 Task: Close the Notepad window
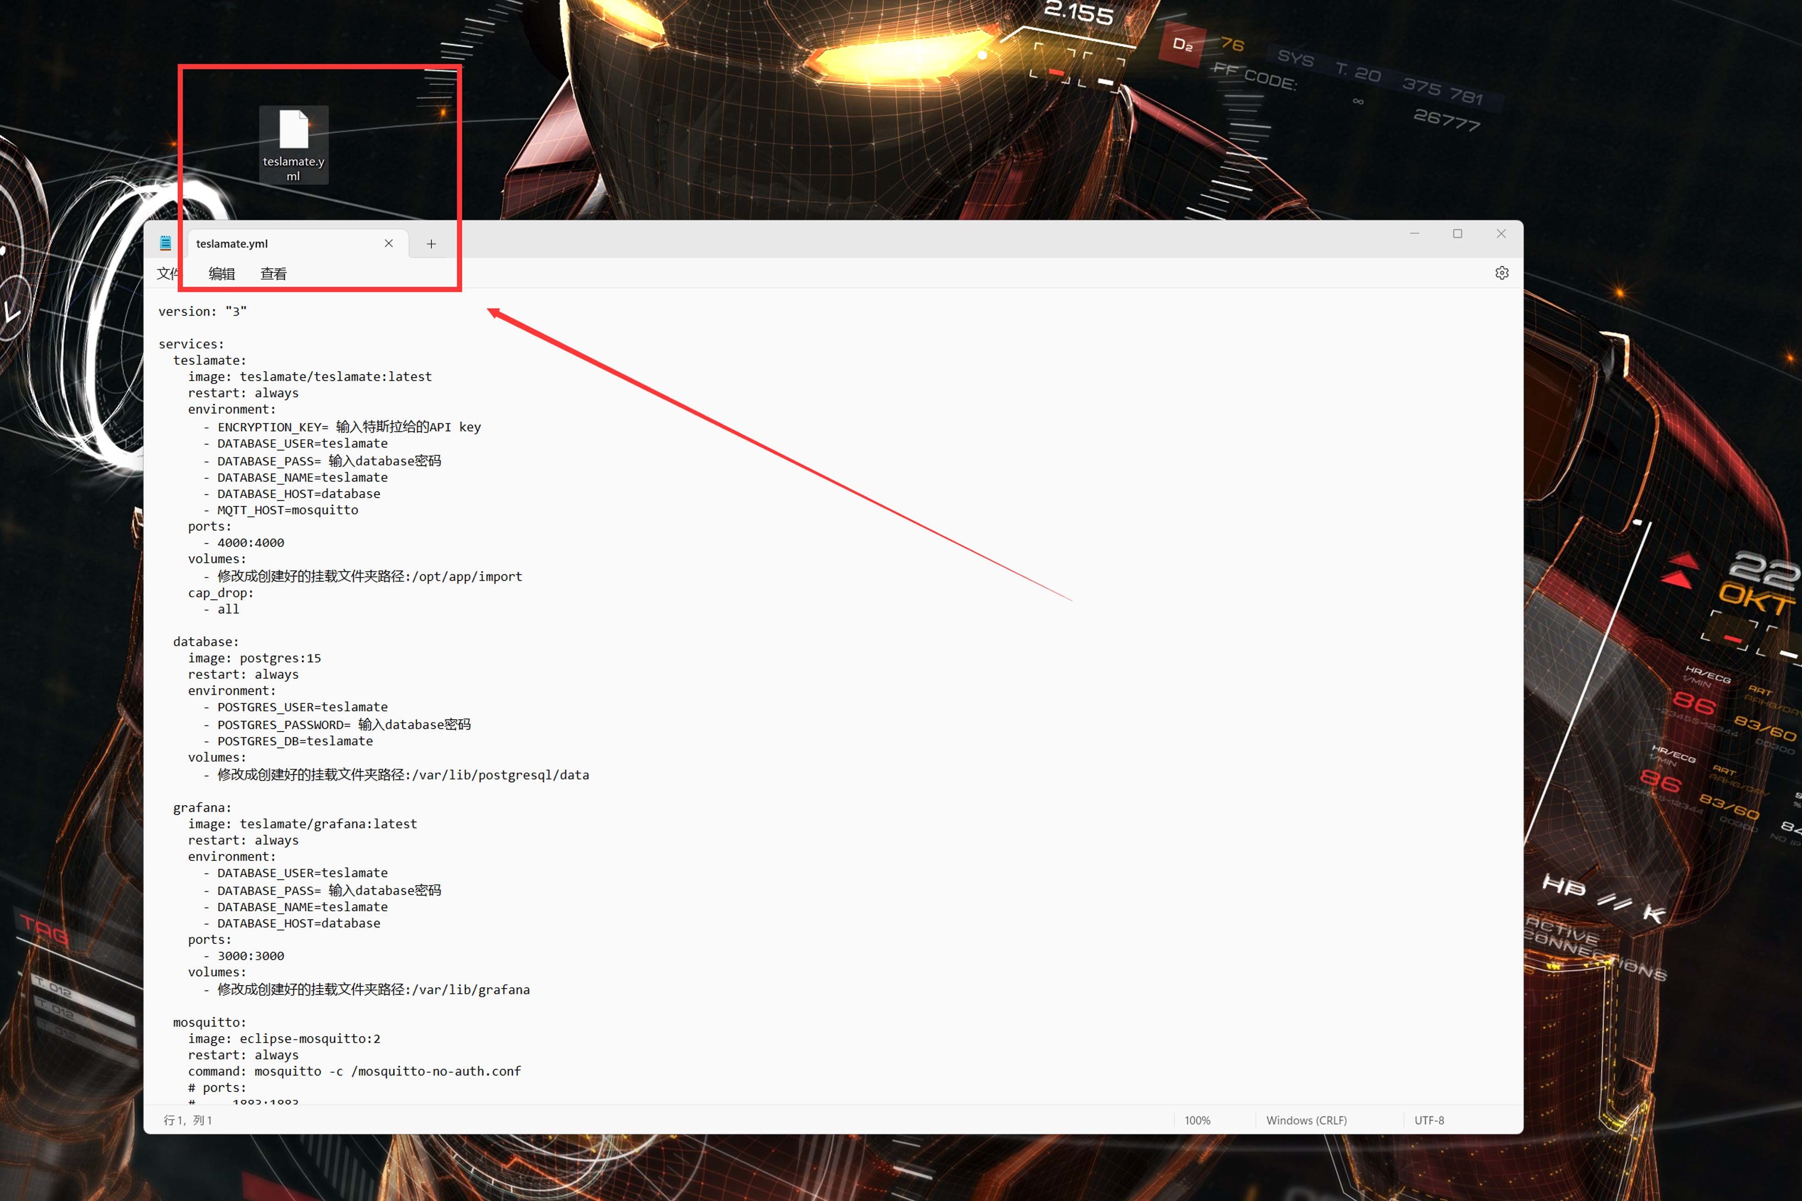pyautogui.click(x=1501, y=233)
